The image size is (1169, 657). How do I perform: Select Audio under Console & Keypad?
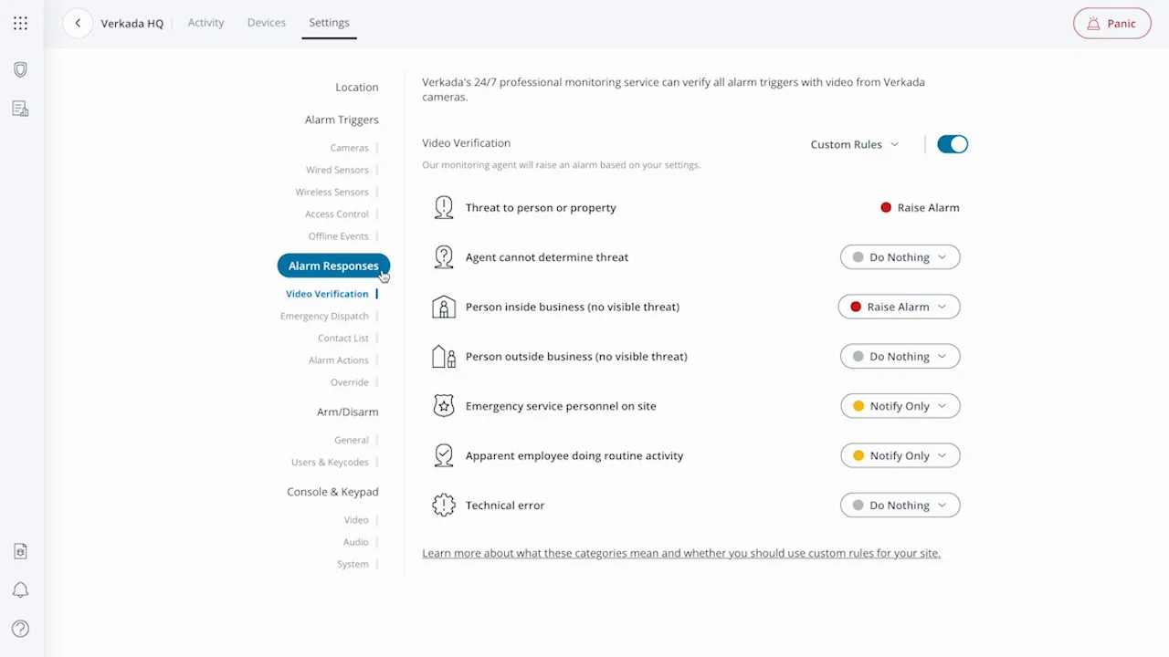(x=356, y=542)
